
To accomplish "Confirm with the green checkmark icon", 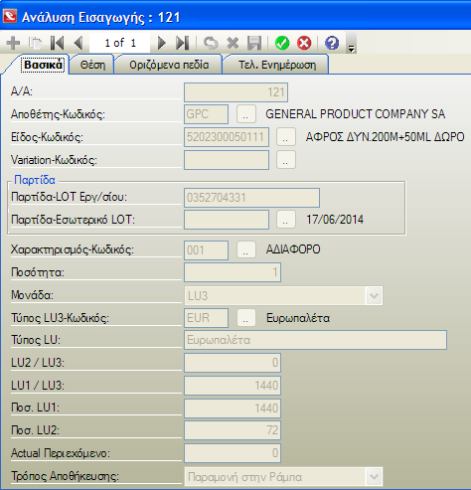I will tap(282, 43).
